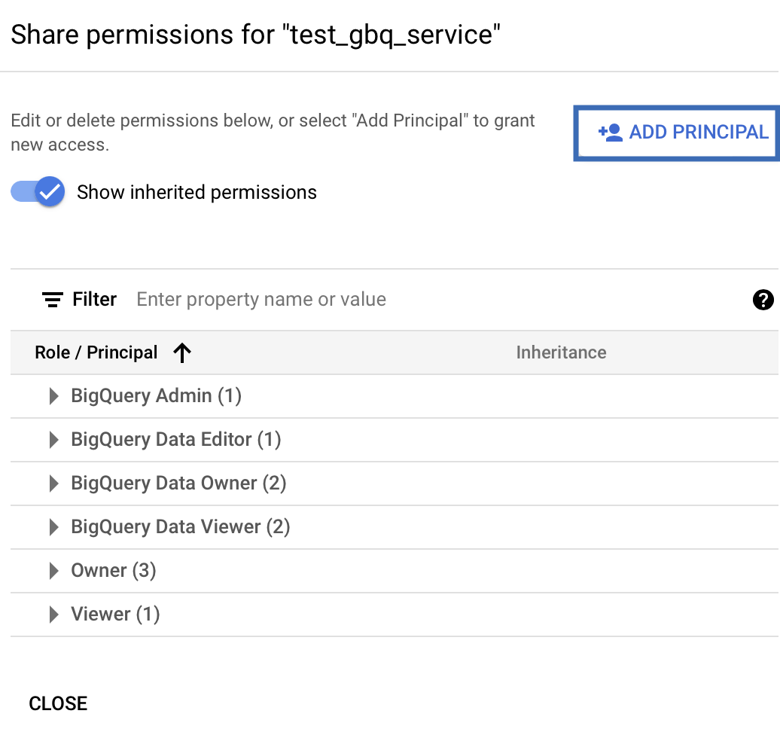Expand the BigQuery Admin role arrow
The width and height of the screenshot is (780, 732).
(x=53, y=396)
